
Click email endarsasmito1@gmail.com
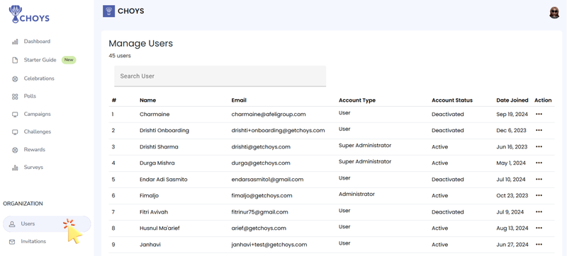coord(267,180)
